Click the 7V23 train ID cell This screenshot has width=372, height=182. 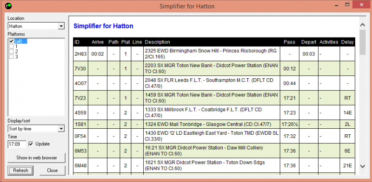[80, 98]
